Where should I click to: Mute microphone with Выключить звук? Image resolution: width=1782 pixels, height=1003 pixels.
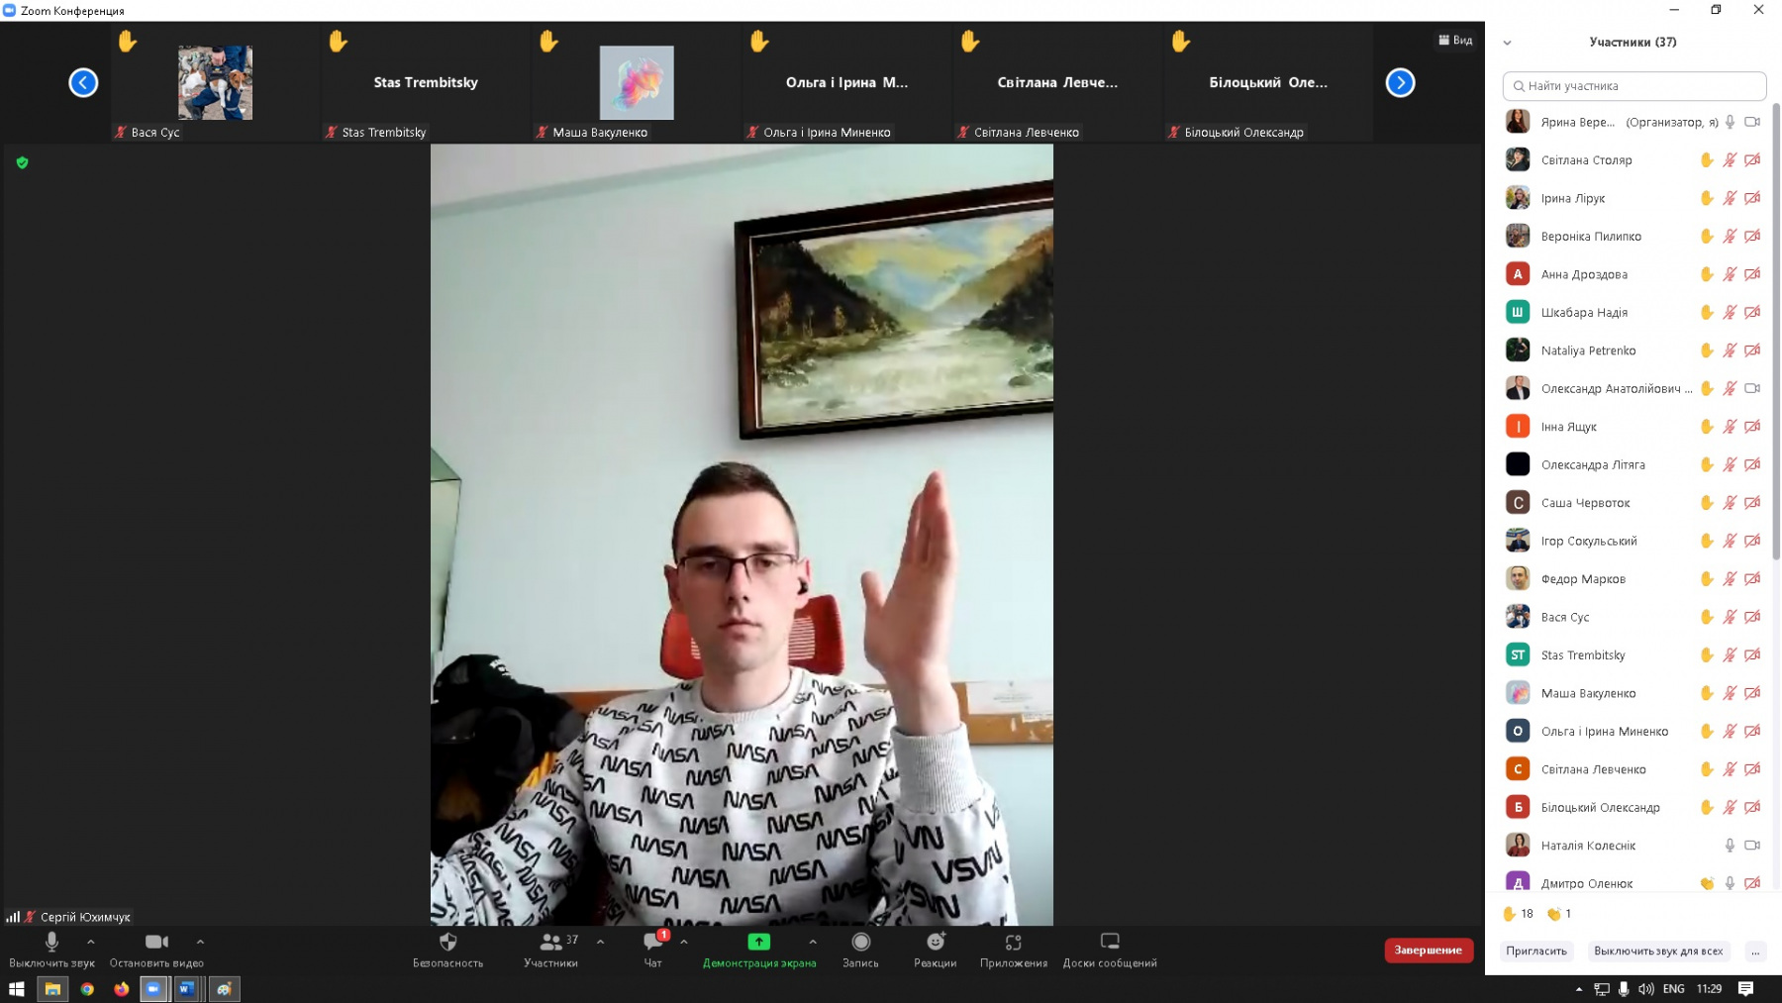click(51, 943)
